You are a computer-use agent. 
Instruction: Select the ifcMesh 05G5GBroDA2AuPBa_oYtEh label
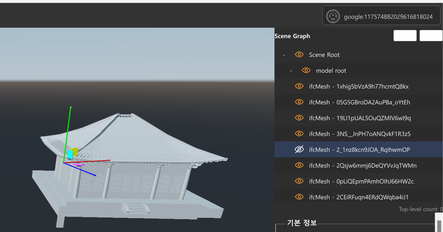pyautogui.click(x=360, y=102)
